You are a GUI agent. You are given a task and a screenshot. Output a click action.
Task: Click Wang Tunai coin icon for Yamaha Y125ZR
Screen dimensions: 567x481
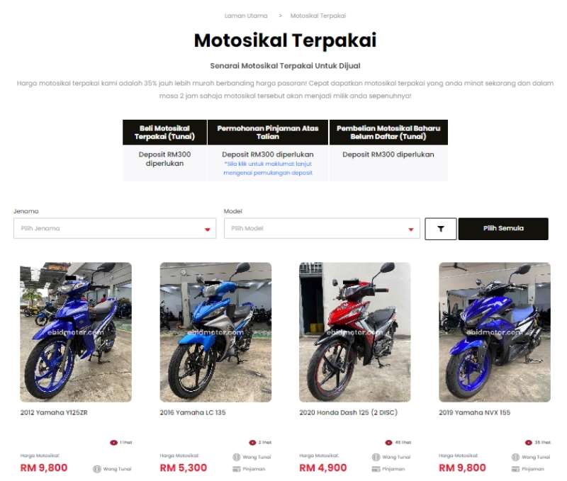pyautogui.click(x=96, y=469)
